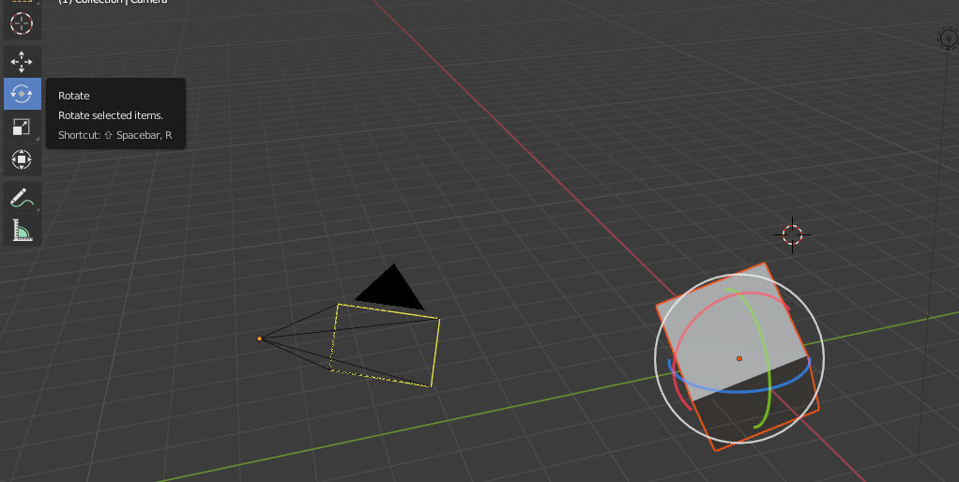Select the Annotate pencil tool
959x482 pixels.
(x=22, y=198)
